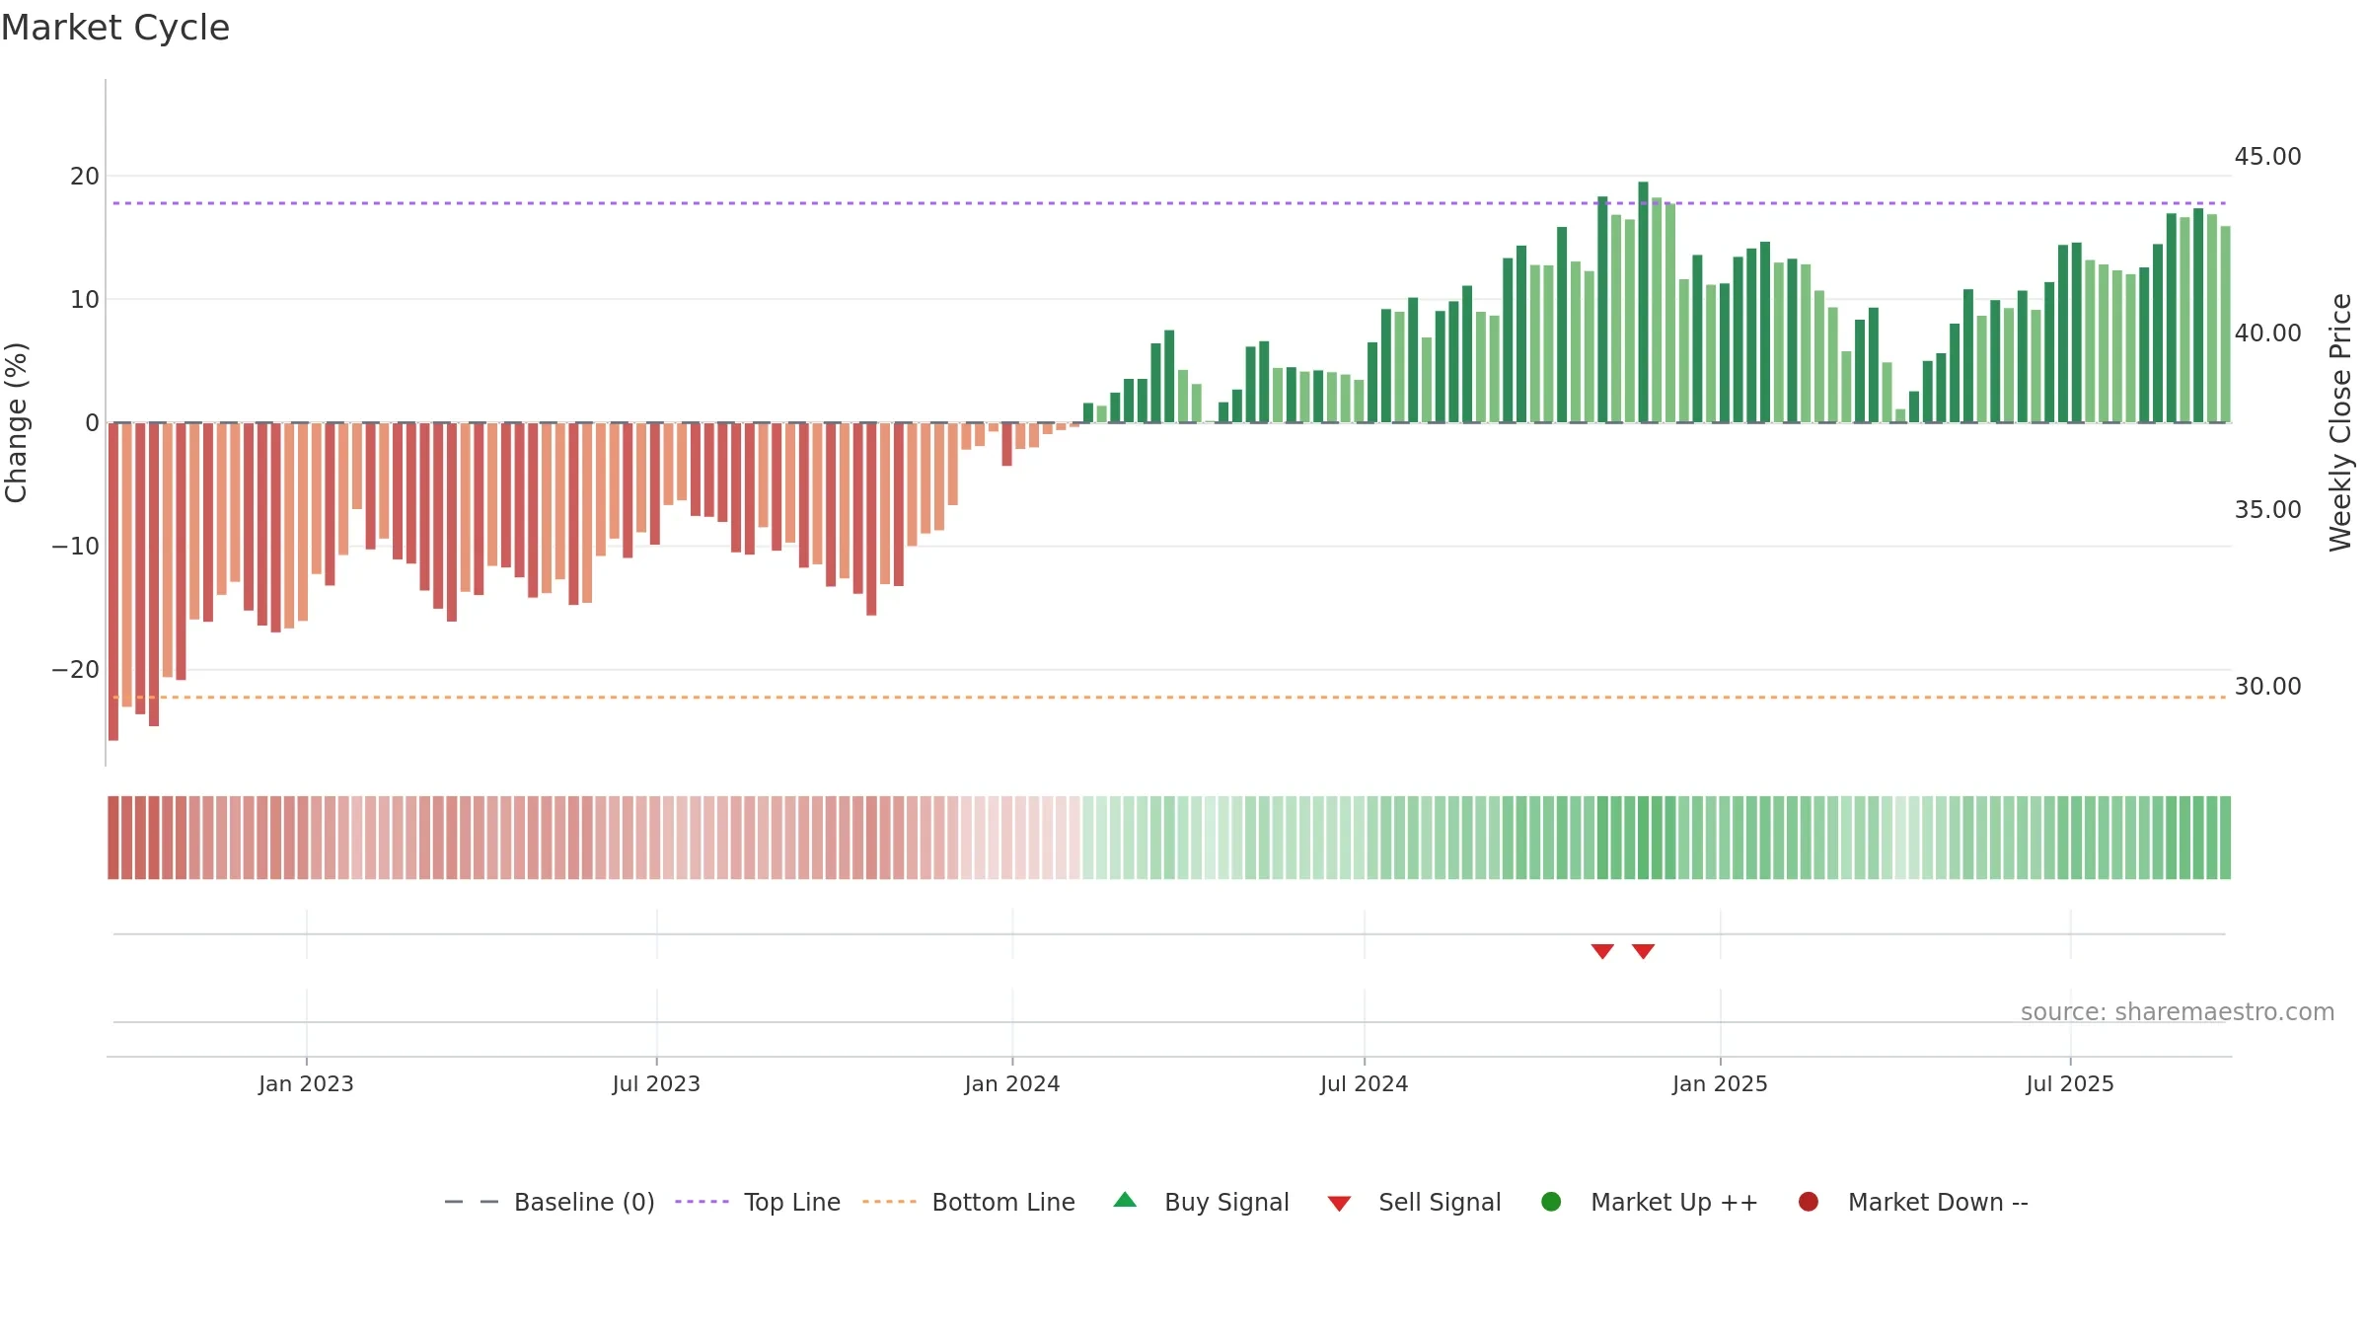
Task: Click the Jul 2024 axis label
Action: click(x=1365, y=1084)
